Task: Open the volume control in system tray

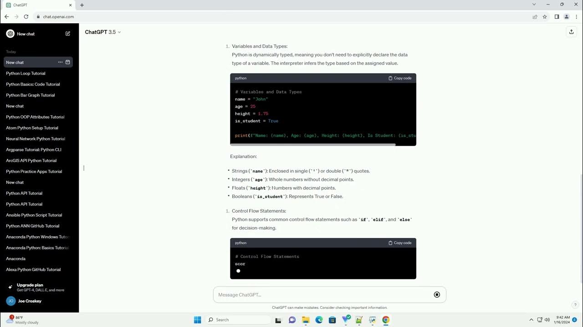Action: (547, 320)
